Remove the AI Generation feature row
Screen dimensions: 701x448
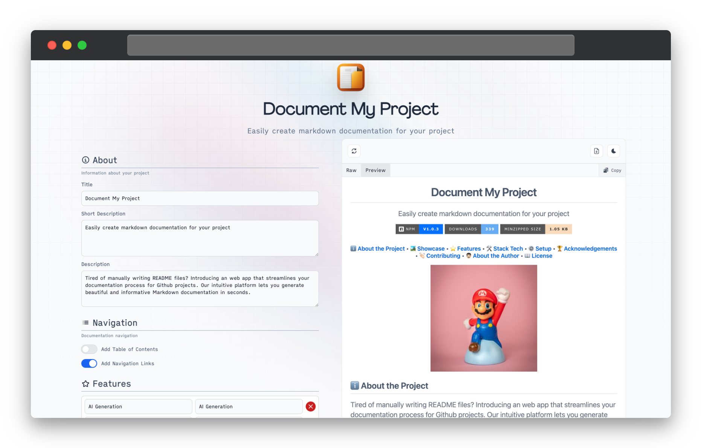pos(311,407)
